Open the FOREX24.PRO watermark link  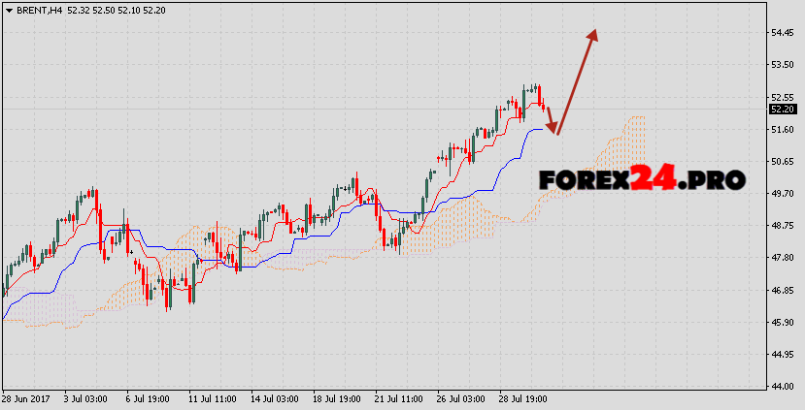(x=642, y=179)
